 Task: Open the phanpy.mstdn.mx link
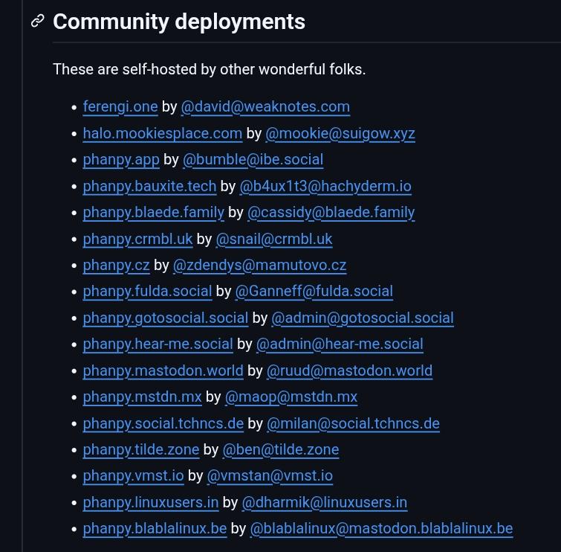(x=142, y=397)
